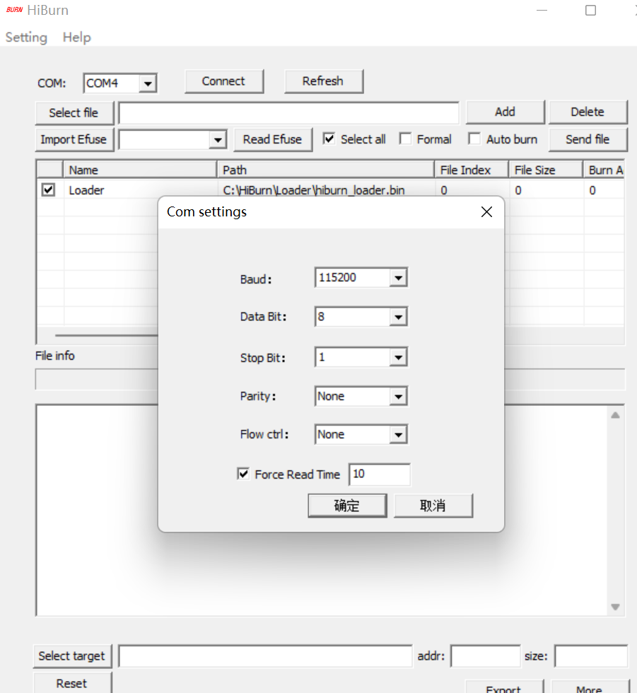Screen dimensions: 637x693
Task: Click the Select file button
Action: coord(74,113)
